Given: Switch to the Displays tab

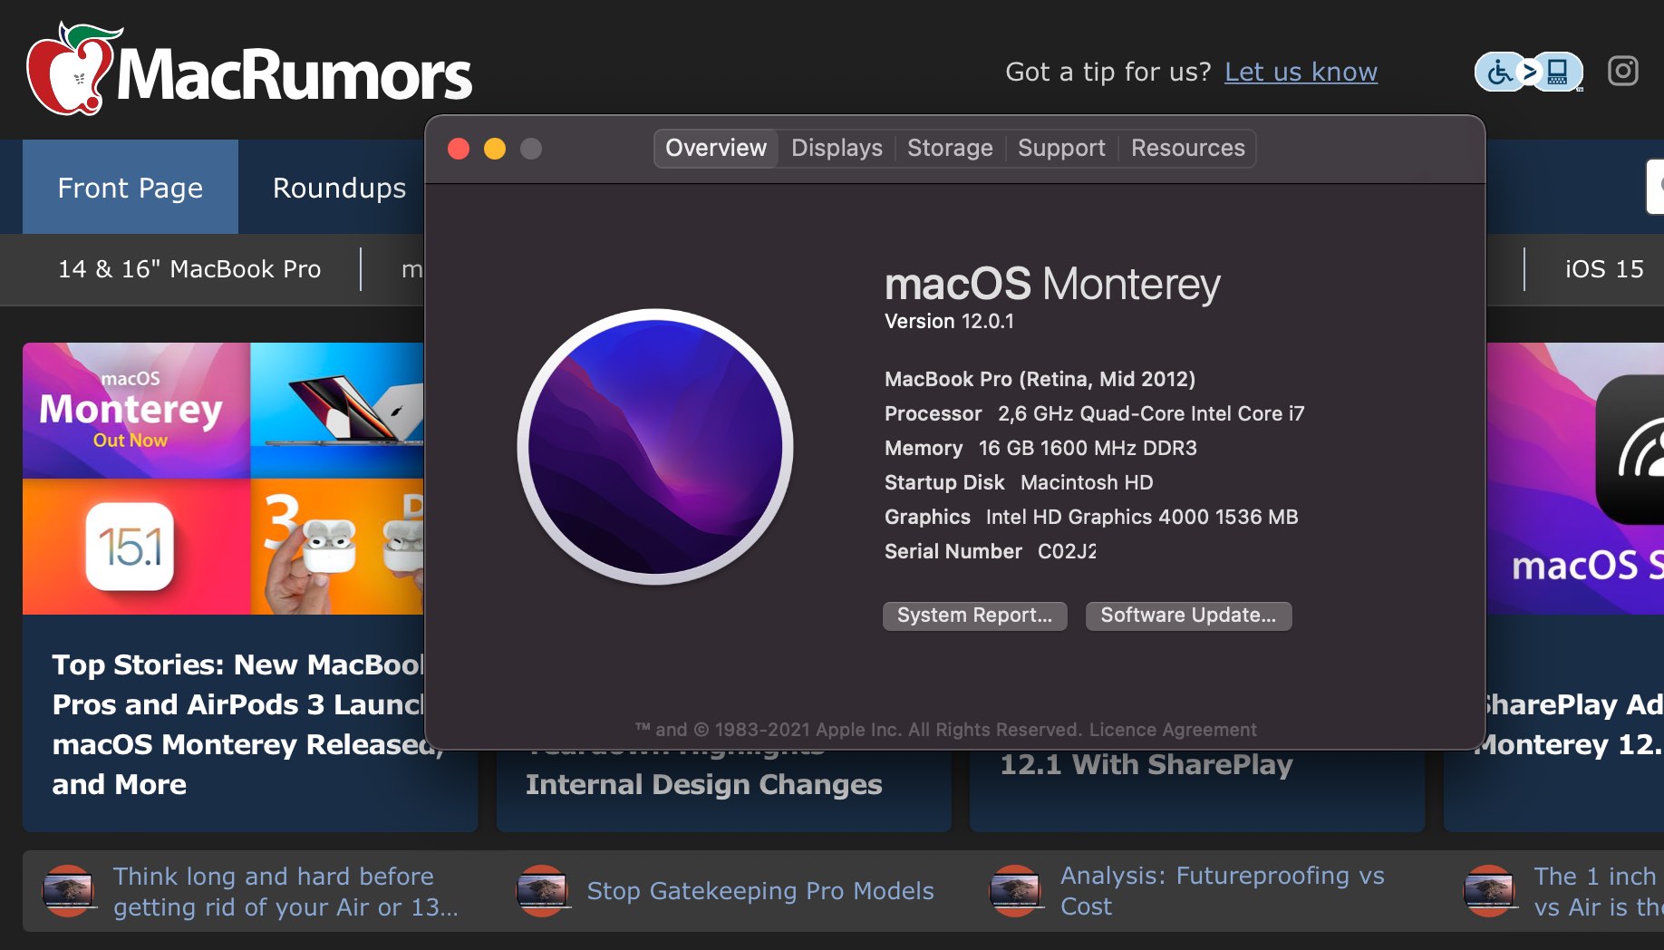Looking at the screenshot, I should coord(837,148).
